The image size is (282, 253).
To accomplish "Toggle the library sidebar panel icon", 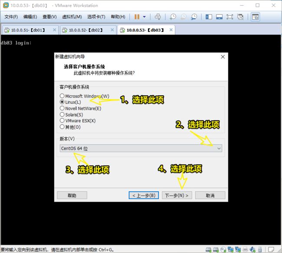I will [209, 17].
